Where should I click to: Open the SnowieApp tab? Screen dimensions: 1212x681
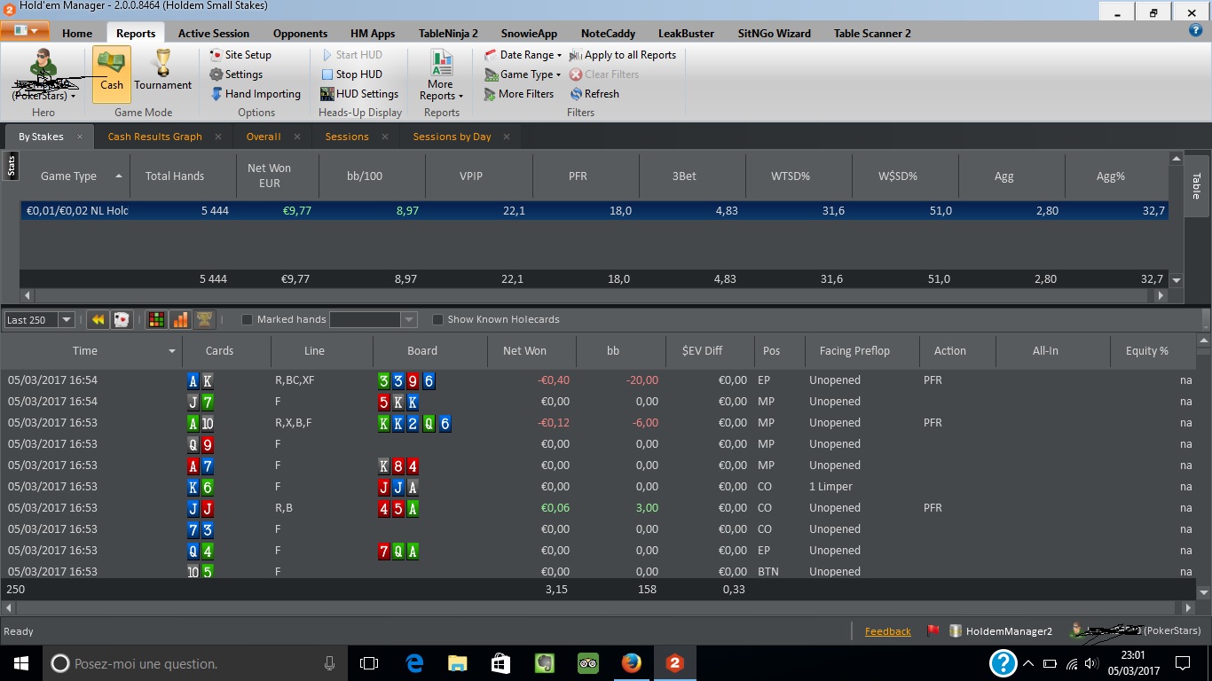pos(529,33)
